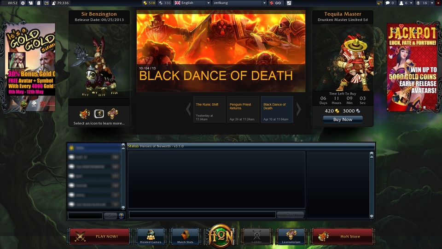Open the Learnatorium
This screenshot has height=249, width=442.
pyautogui.click(x=291, y=236)
